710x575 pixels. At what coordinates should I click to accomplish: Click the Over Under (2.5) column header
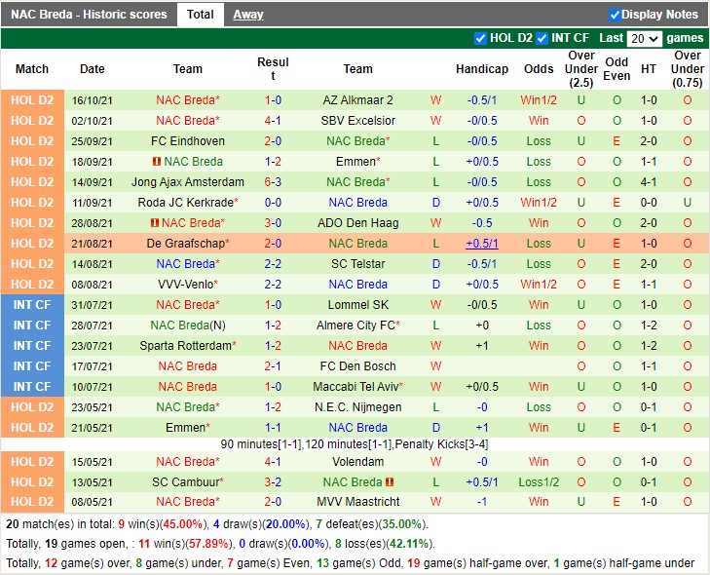(580, 69)
